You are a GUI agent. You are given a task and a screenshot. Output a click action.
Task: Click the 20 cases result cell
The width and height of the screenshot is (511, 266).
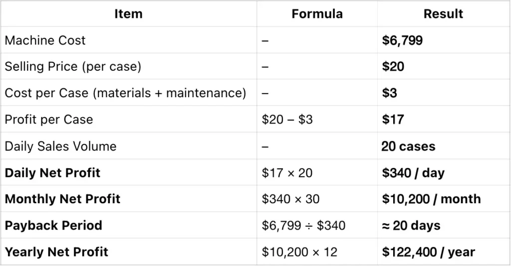coord(408,146)
